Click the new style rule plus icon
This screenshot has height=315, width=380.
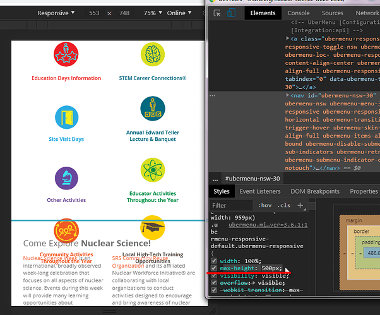(x=300, y=205)
